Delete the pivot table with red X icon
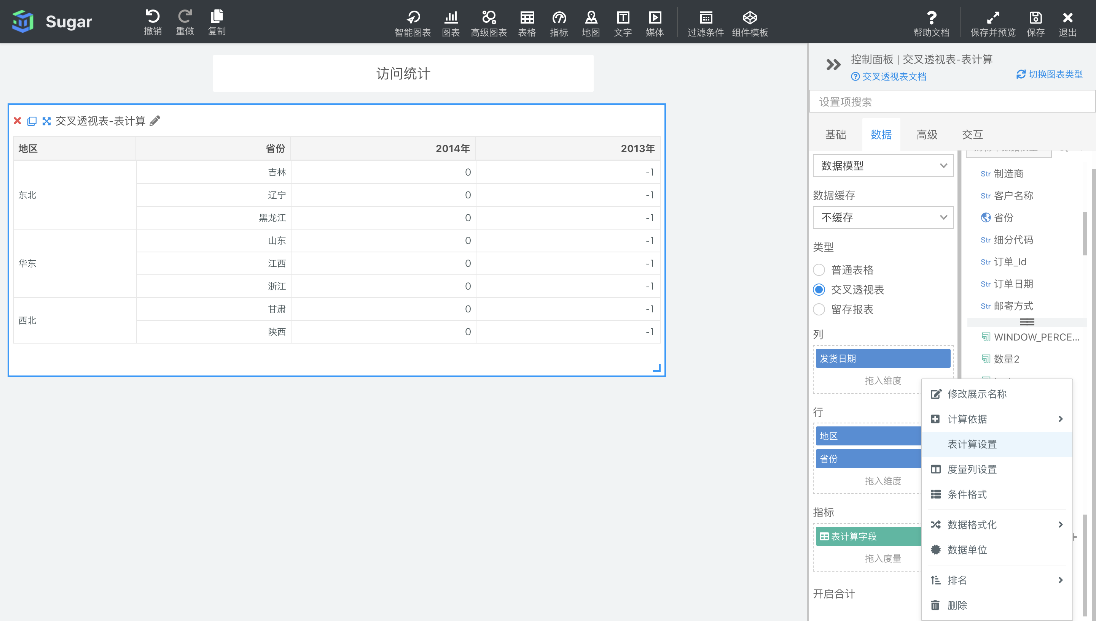The height and width of the screenshot is (621, 1096). pyautogui.click(x=18, y=121)
